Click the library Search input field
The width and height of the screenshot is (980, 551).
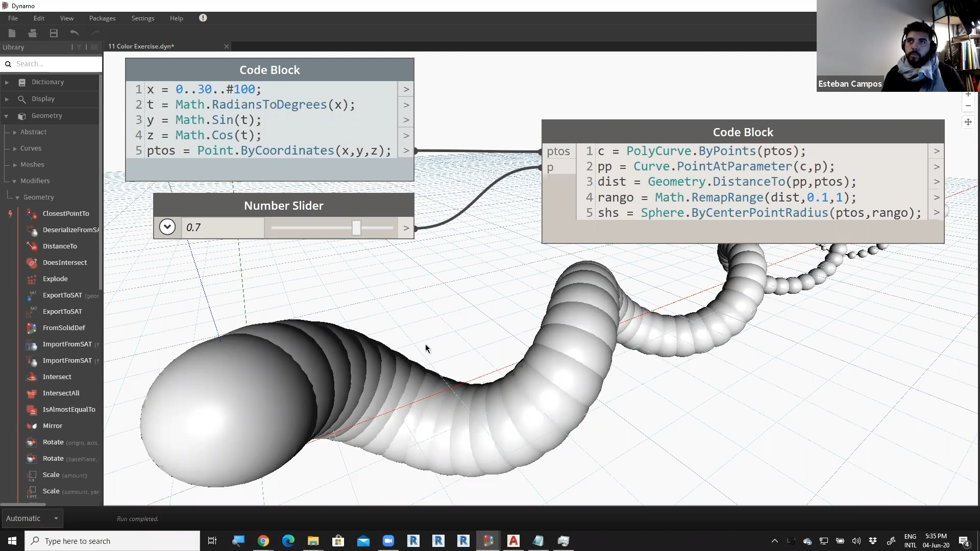[56, 64]
